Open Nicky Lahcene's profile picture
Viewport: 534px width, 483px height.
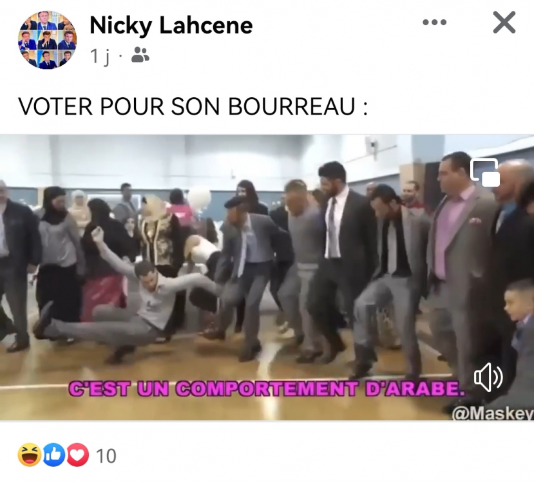[x=47, y=40]
